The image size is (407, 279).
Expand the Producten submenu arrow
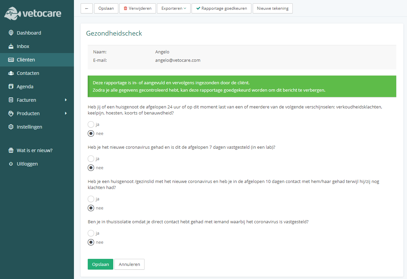[66, 113]
